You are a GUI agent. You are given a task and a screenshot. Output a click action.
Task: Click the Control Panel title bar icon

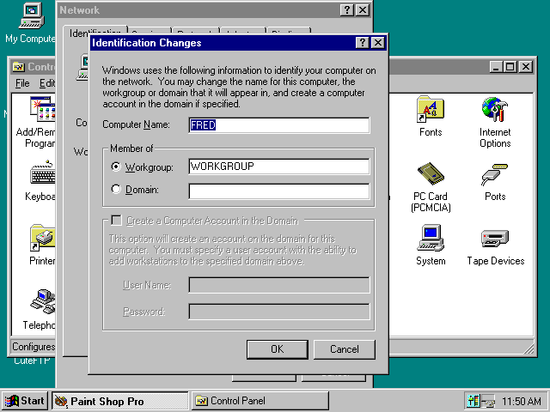tap(18, 67)
